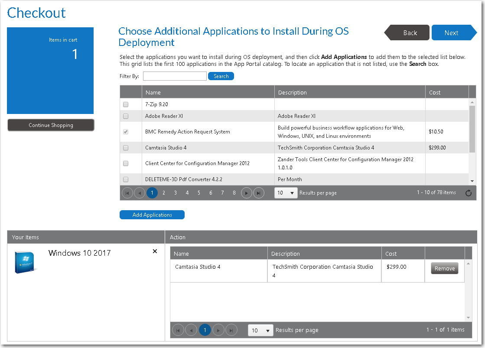Click the next page arrow in the Action grid
This screenshot has height=348, width=485.
(218, 330)
